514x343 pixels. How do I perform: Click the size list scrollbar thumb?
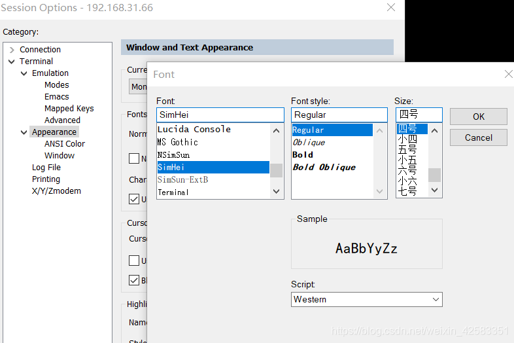point(435,175)
